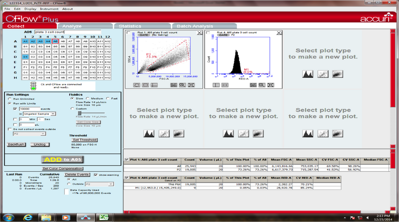This screenshot has height=222, width=399.
Task: Select the quadrant gate tool under Plot 1
Action: click(x=154, y=85)
